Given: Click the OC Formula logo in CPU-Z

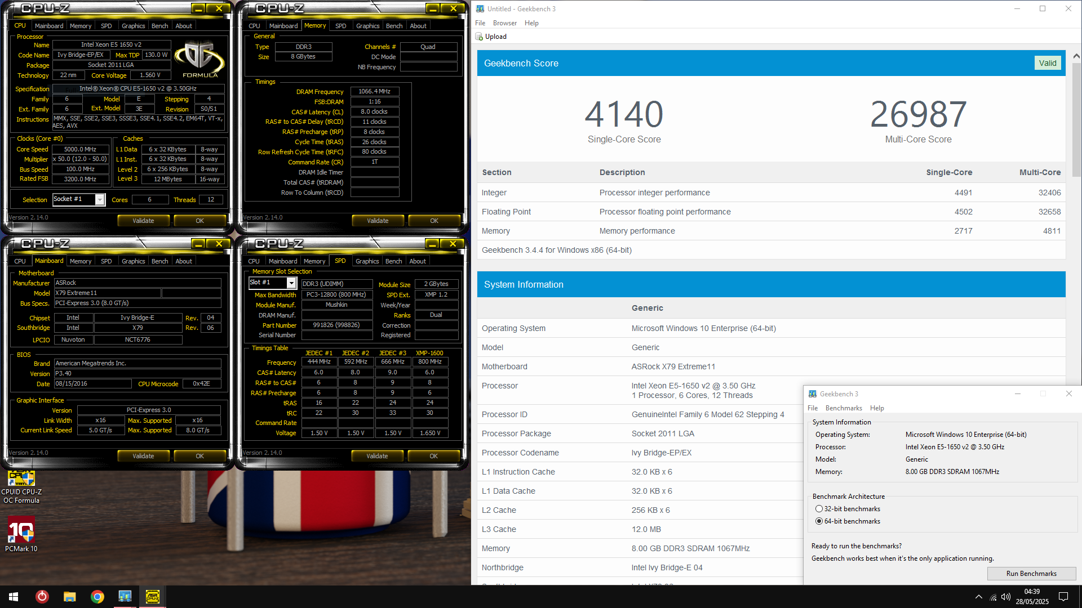Looking at the screenshot, I should 199,60.
